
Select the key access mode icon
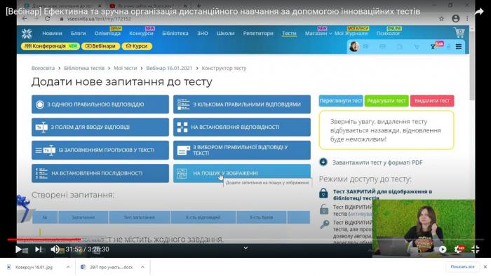(324, 224)
